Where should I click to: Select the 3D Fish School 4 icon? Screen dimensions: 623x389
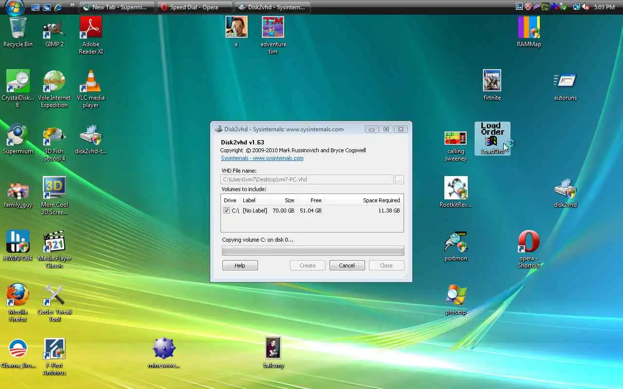55,142
